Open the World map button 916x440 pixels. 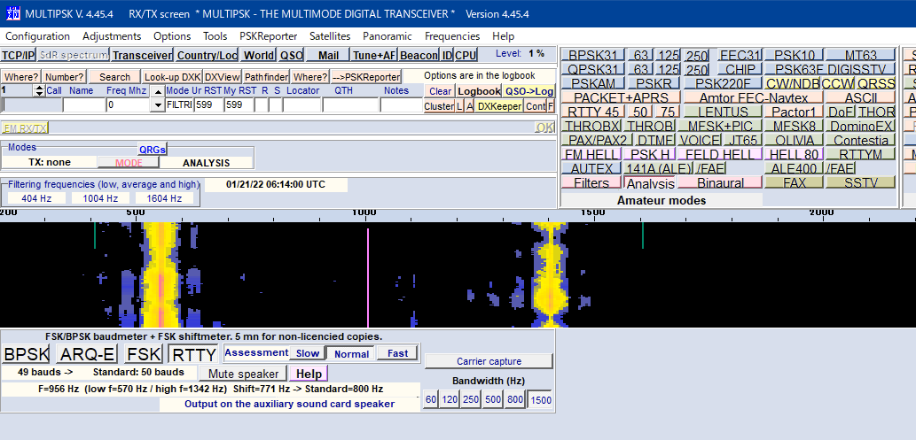point(258,56)
